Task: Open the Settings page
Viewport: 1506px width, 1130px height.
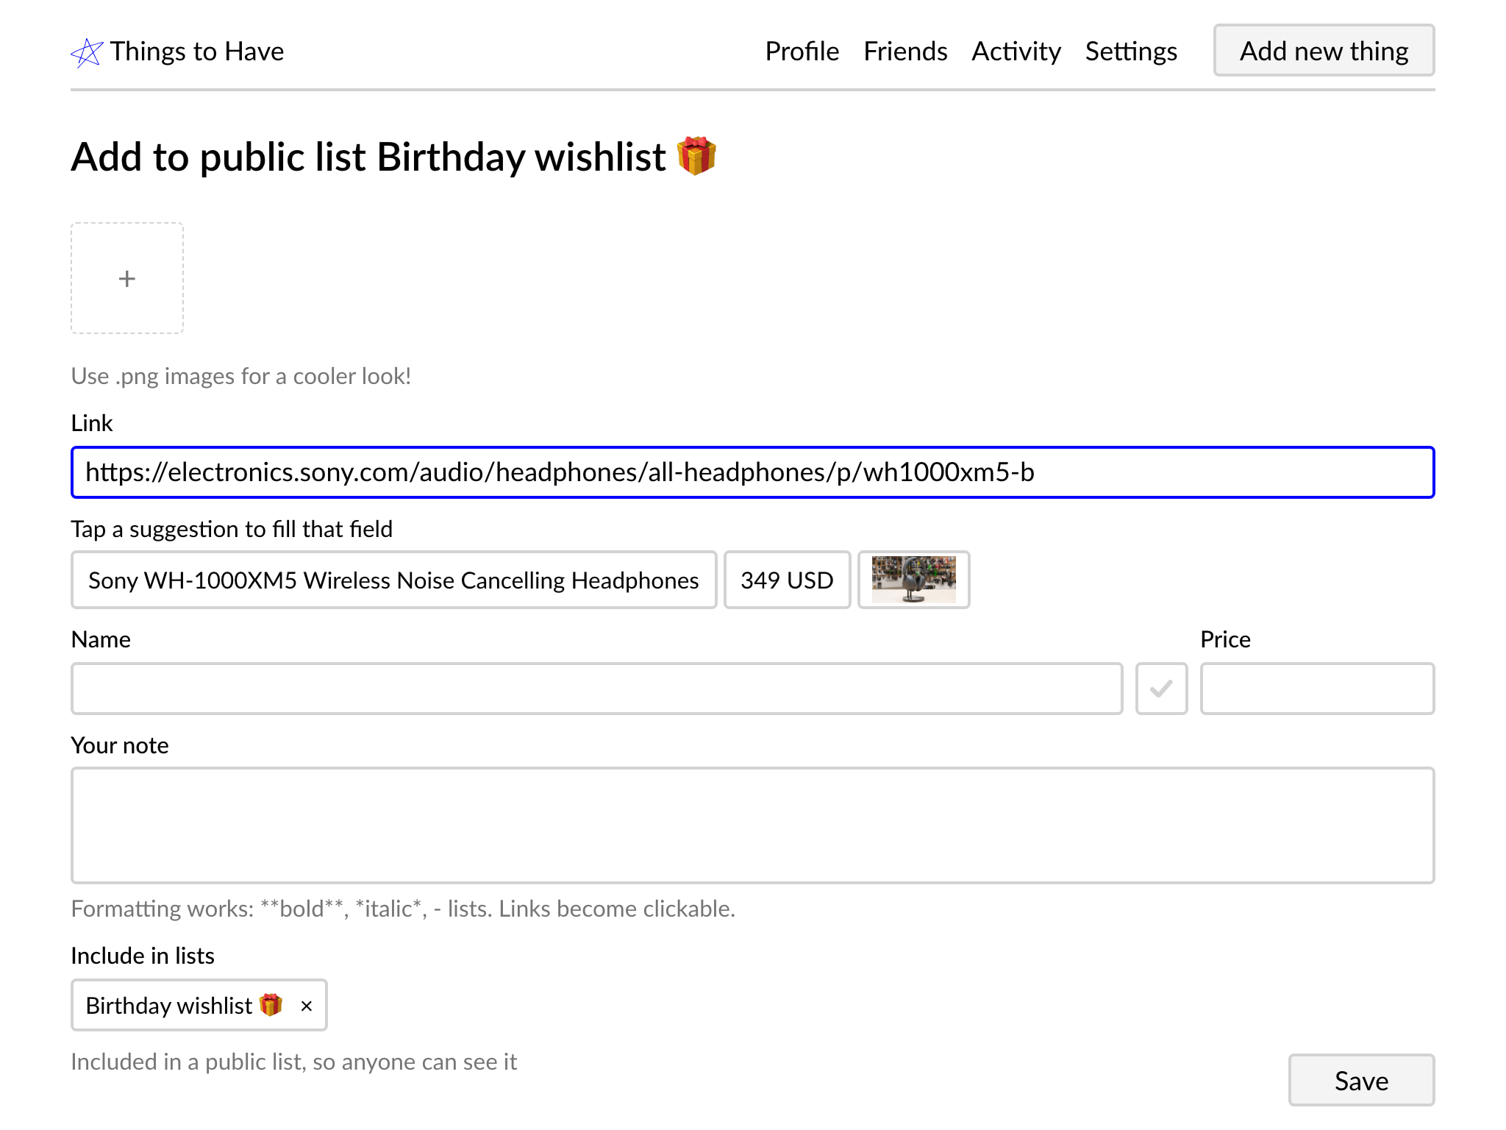Action: pyautogui.click(x=1131, y=51)
